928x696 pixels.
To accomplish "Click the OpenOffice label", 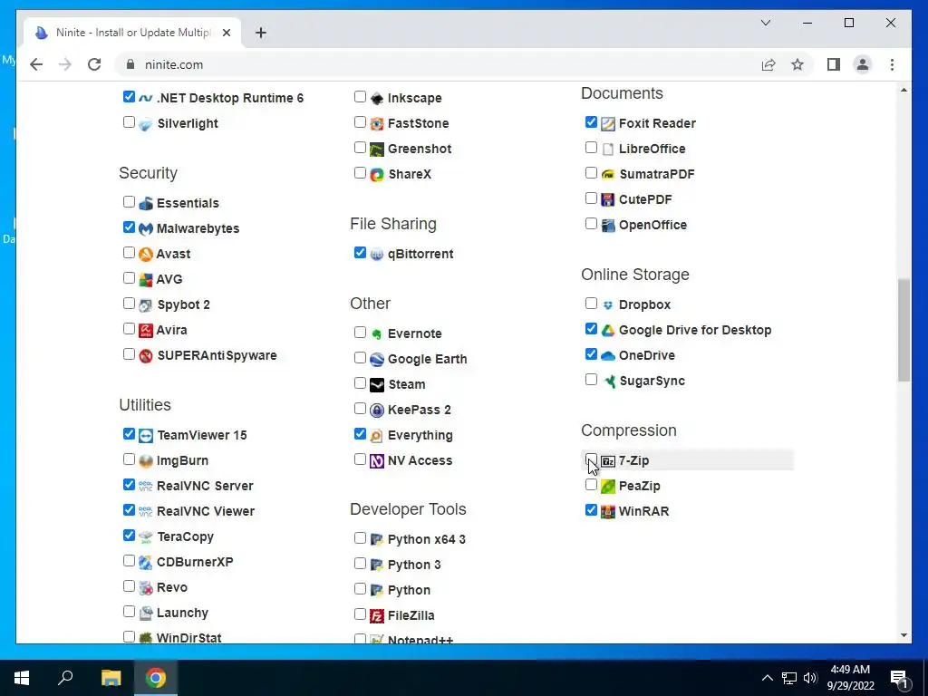I will coord(652,225).
